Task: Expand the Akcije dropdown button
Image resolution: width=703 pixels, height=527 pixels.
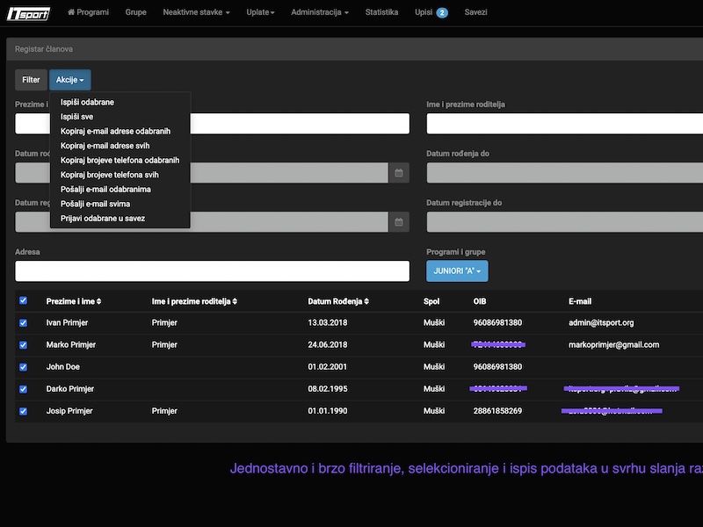Action: click(x=70, y=80)
